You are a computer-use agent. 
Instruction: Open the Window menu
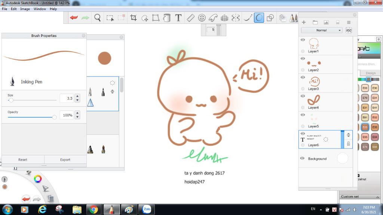pos(40,9)
